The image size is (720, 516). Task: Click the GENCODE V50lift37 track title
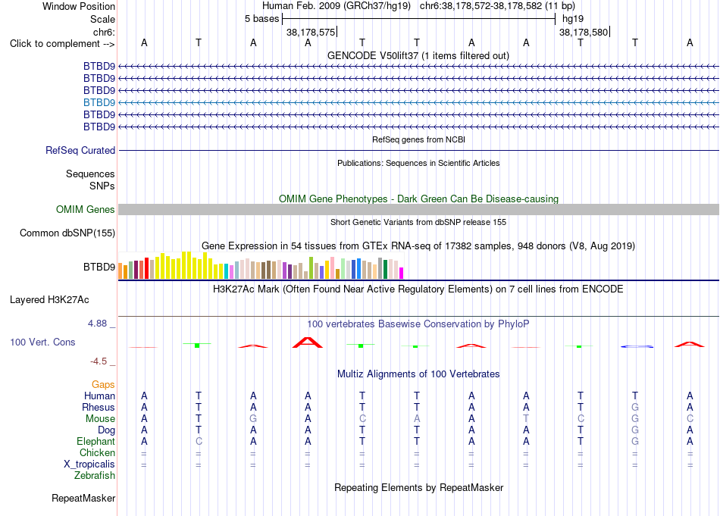418,55
